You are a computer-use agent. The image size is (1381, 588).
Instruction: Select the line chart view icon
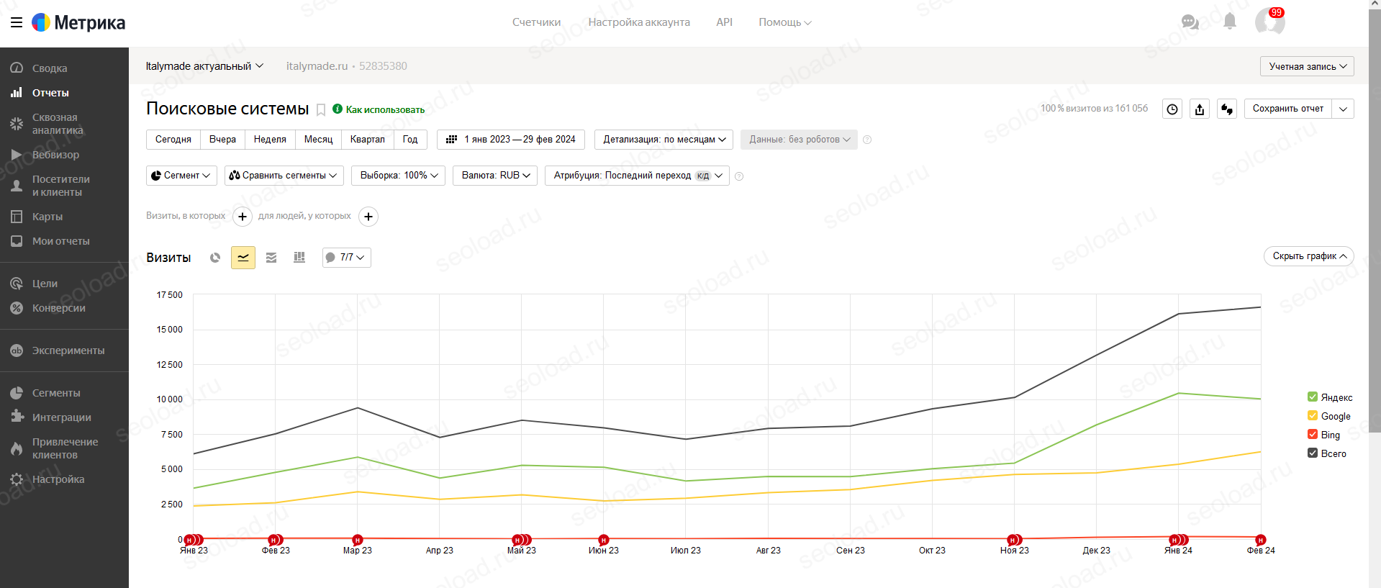pyautogui.click(x=243, y=258)
